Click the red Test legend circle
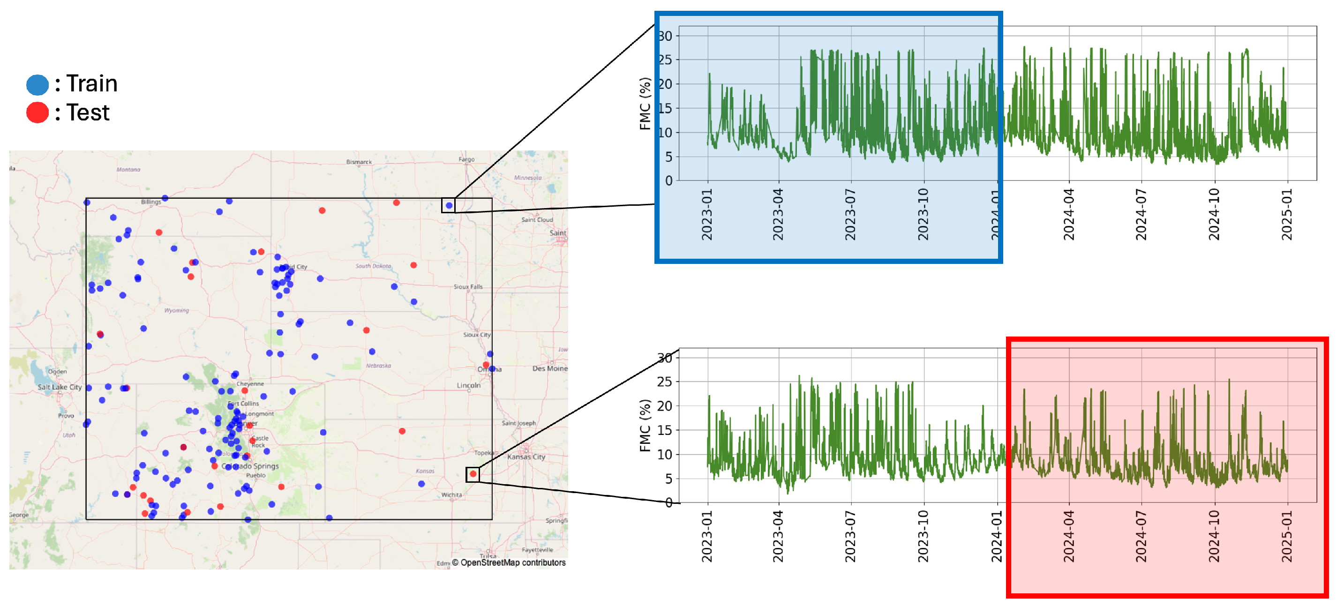This screenshot has width=1344, height=614. click(38, 112)
